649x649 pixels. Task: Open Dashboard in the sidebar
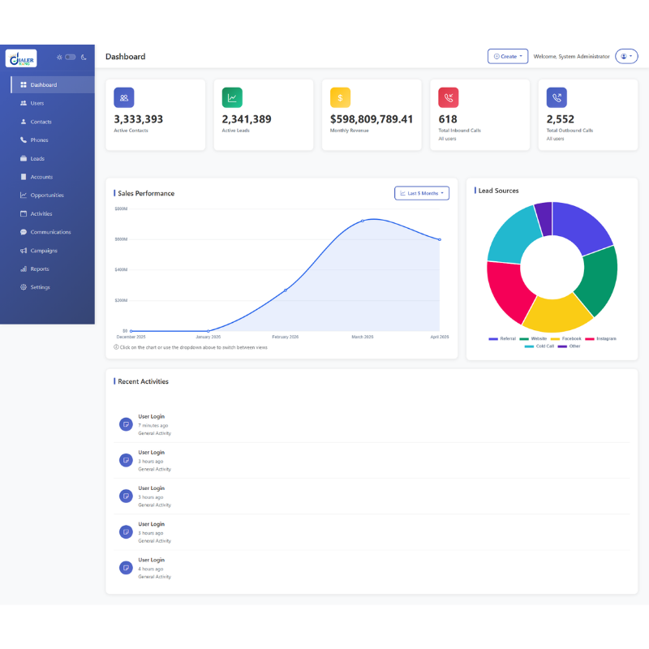tap(53, 84)
